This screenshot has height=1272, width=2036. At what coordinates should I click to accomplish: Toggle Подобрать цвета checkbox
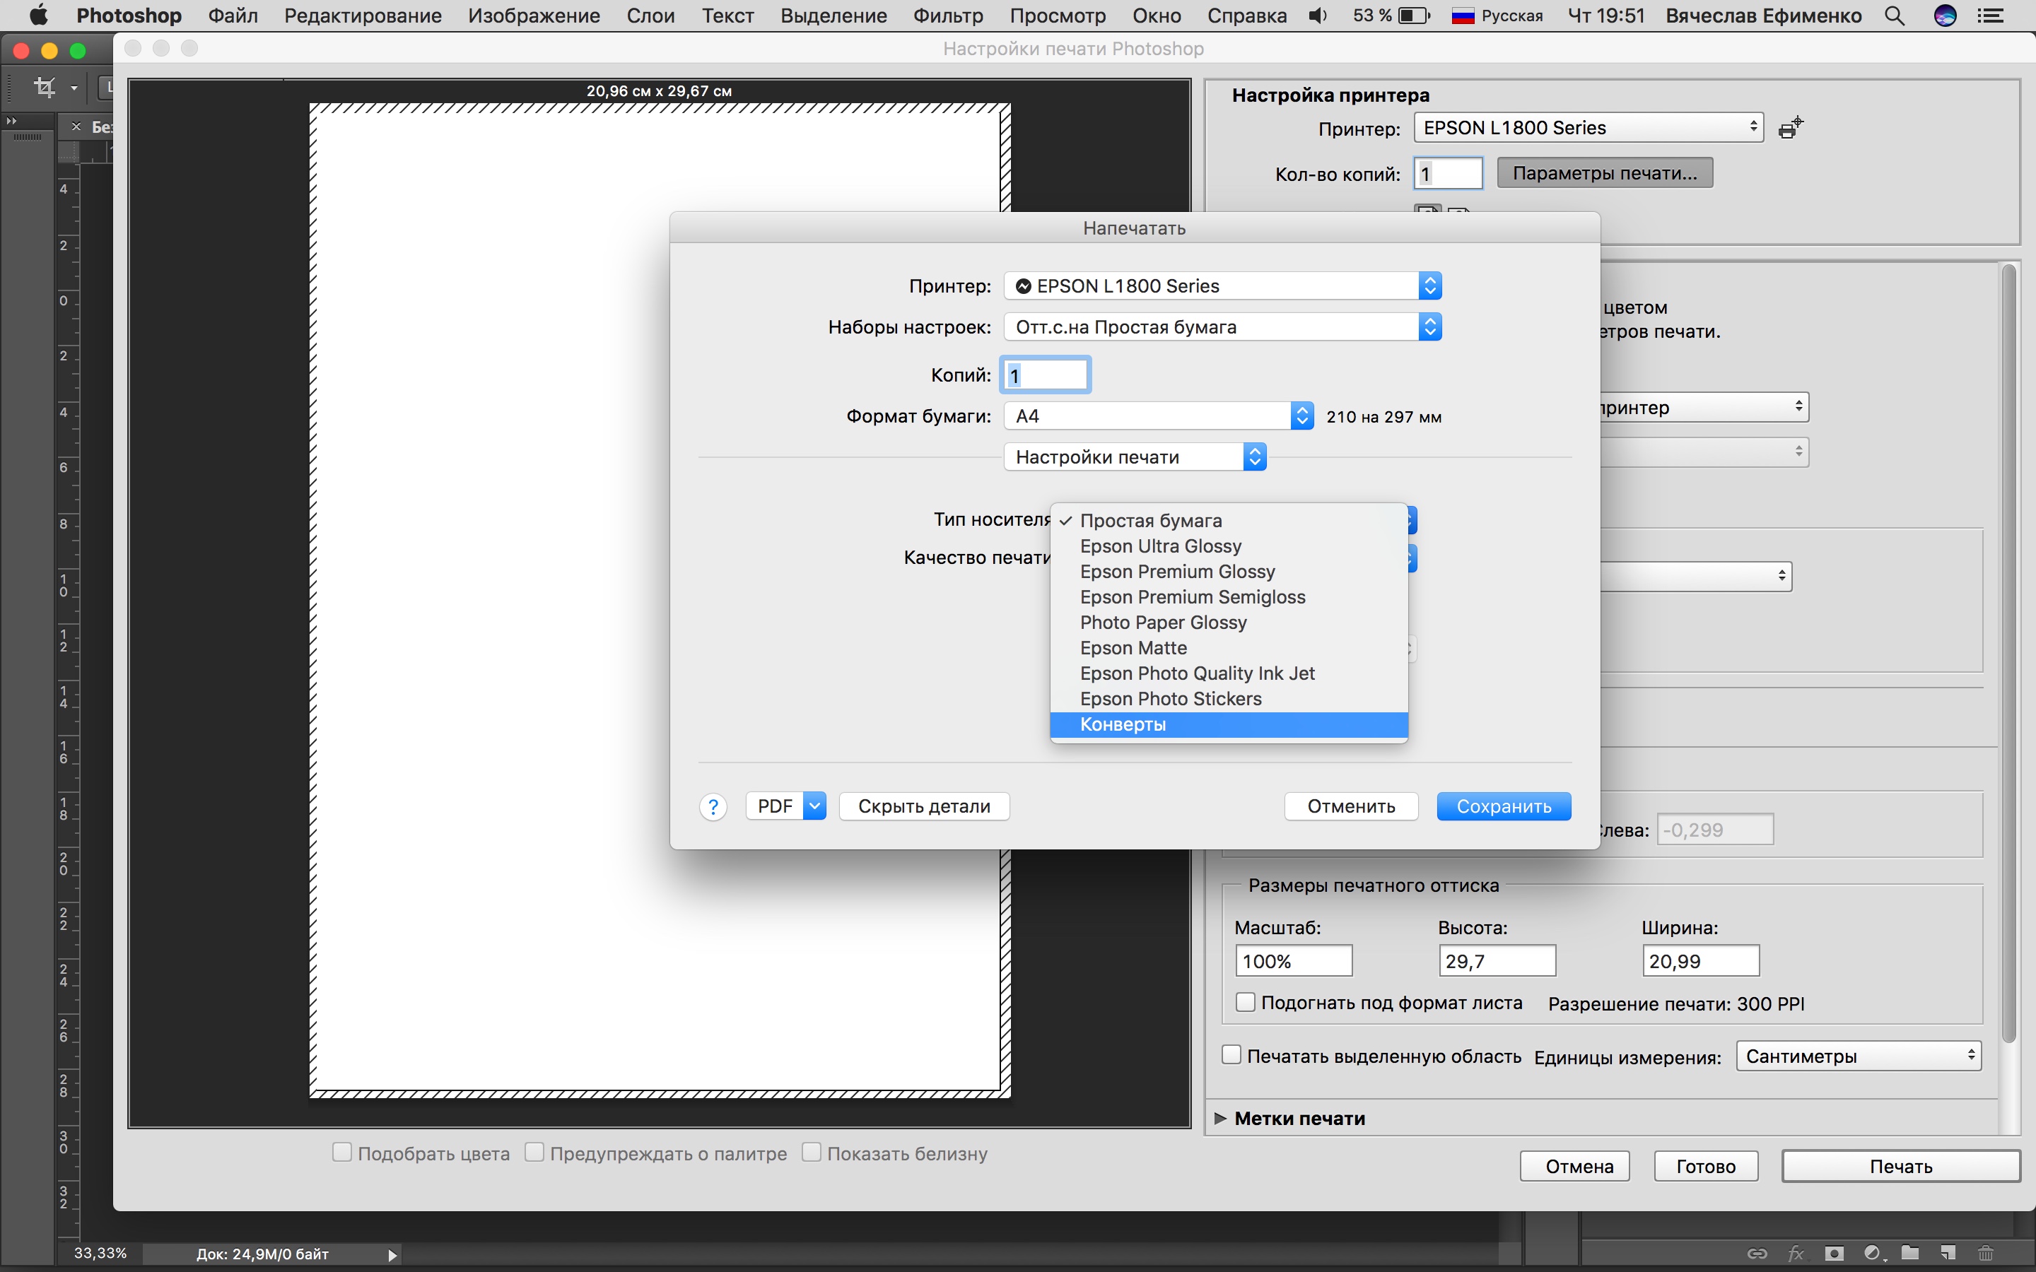pos(341,1152)
